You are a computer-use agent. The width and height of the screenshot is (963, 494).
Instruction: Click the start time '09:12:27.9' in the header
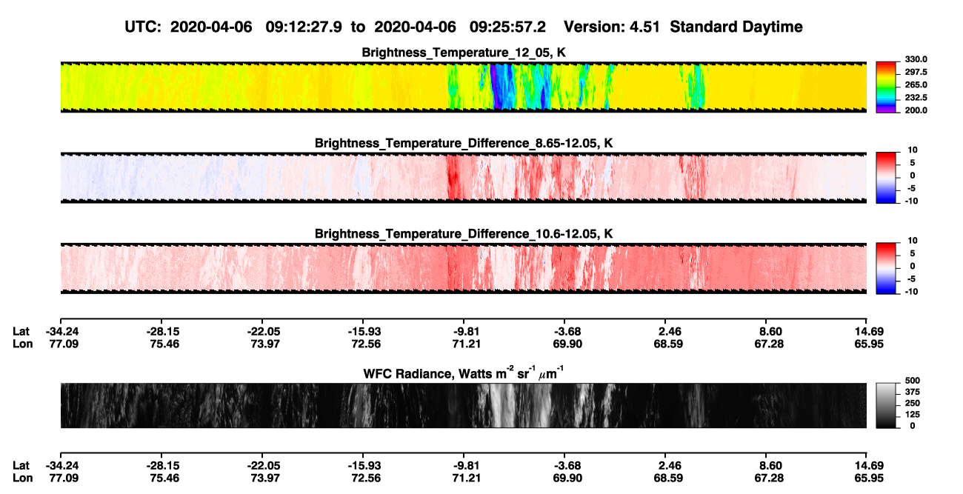[x=304, y=27]
